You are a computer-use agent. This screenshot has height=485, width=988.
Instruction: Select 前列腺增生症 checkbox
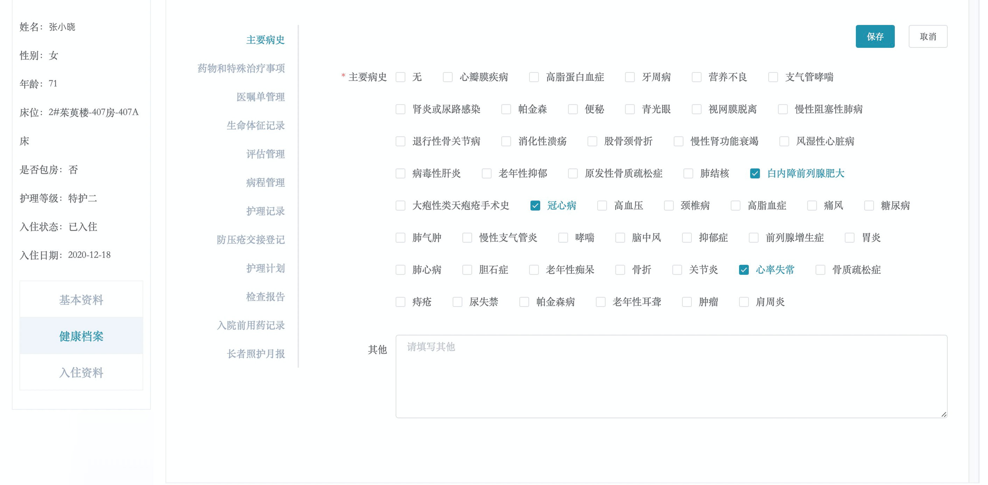[754, 238]
